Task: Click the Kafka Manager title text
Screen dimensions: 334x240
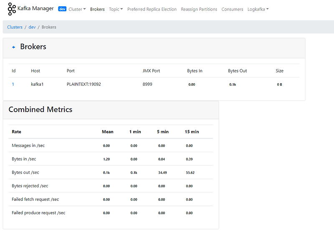Action: point(35,8)
